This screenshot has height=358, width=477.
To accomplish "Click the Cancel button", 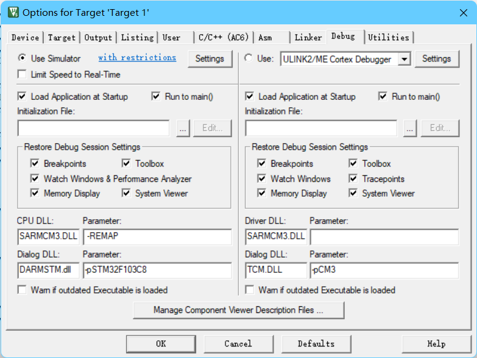I will click(238, 344).
